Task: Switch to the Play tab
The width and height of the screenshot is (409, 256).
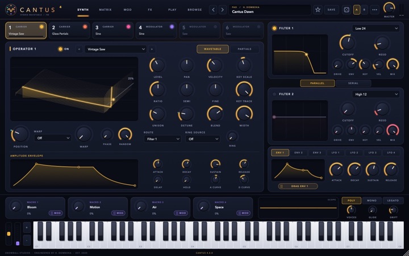Action: (x=172, y=10)
